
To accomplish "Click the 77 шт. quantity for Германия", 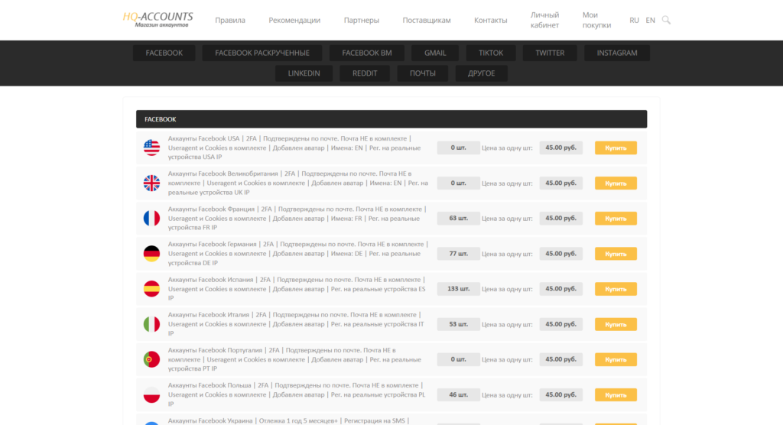I will point(459,254).
